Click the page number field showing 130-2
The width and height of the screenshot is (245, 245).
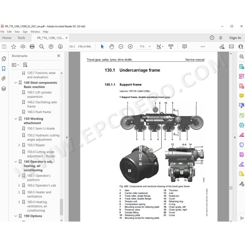tap(72, 47)
